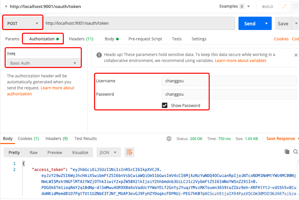Go to the Tests tab
Screen dimensions: 299x200
click(x=177, y=39)
